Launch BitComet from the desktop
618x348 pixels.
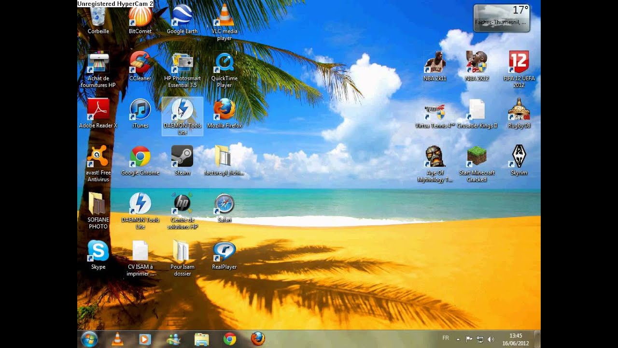(x=140, y=19)
